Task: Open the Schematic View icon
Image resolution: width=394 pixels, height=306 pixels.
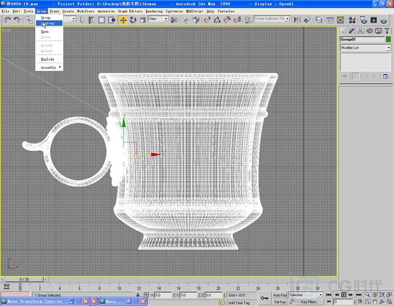Action: click(x=340, y=20)
